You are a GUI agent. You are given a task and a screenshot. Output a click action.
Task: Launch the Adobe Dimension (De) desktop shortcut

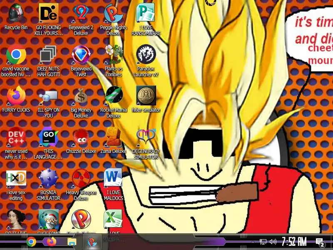tap(49, 13)
